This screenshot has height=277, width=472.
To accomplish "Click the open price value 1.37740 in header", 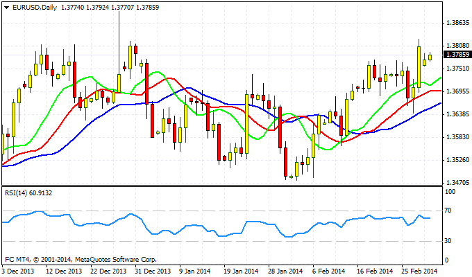I will (73, 8).
